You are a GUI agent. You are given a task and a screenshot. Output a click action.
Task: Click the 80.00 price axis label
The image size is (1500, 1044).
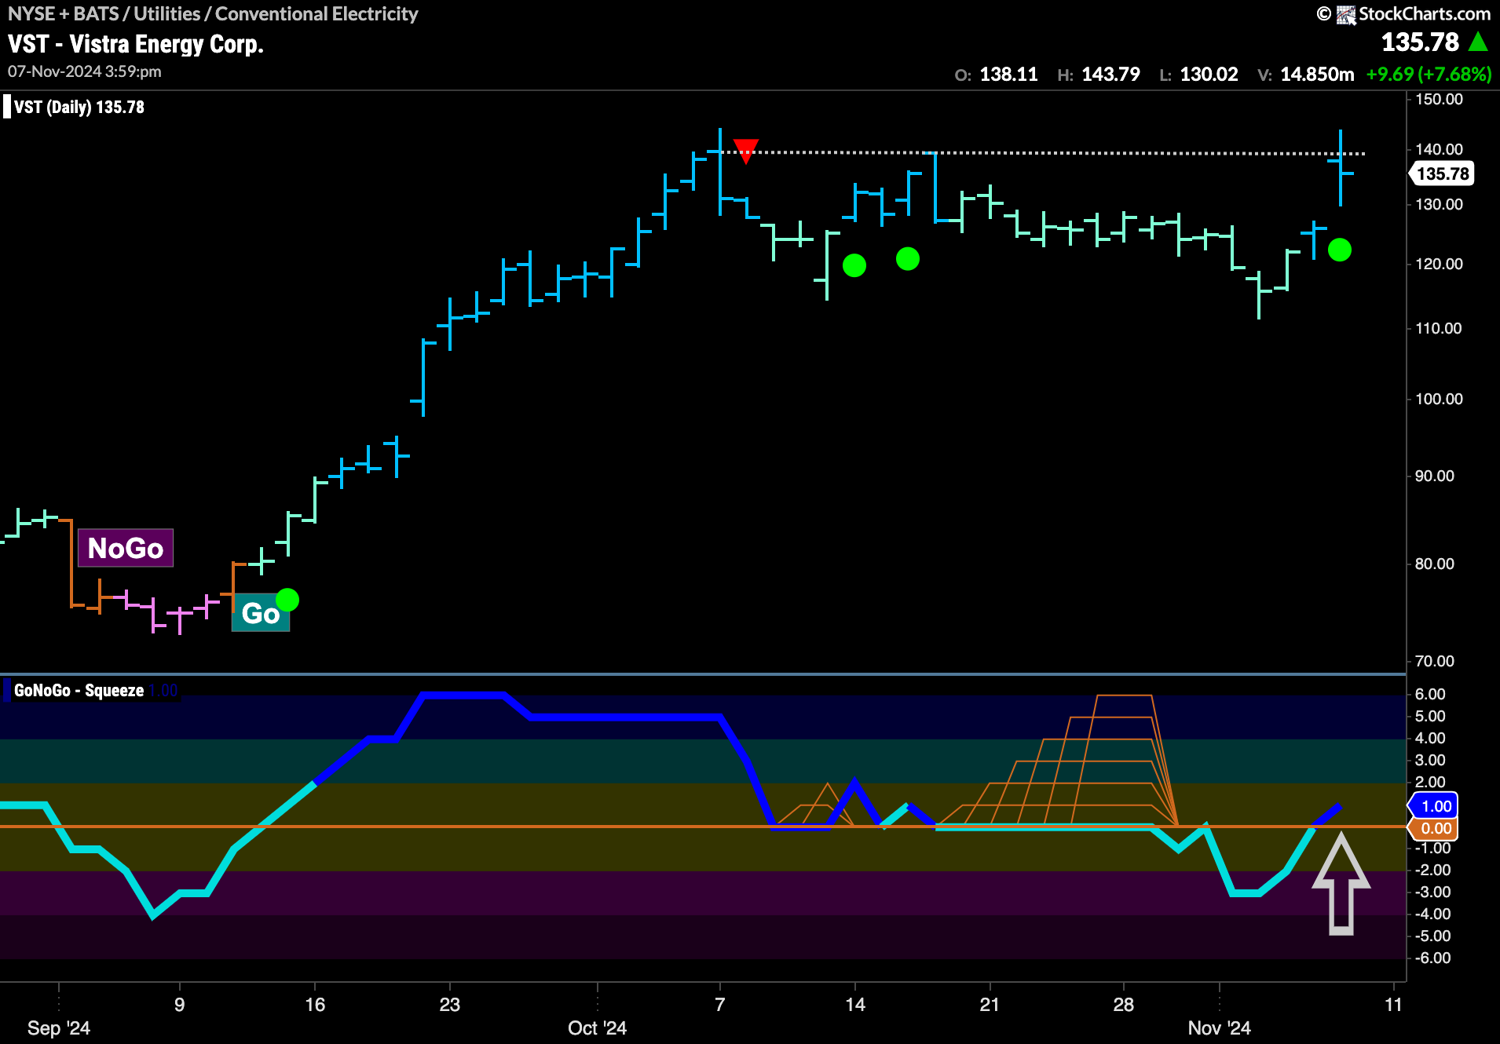[1435, 564]
